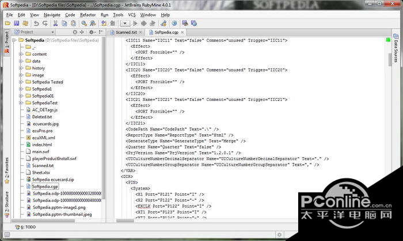Click the Debug toolbar icon
This screenshot has height=241, width=403.
click(x=144, y=24)
